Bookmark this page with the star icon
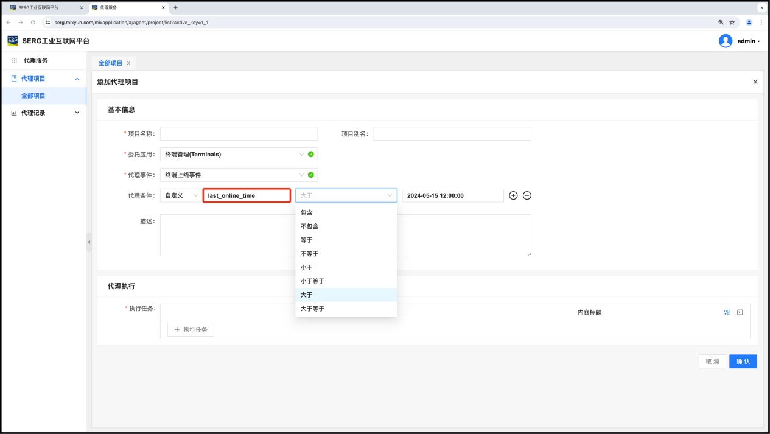770x434 pixels. [732, 22]
